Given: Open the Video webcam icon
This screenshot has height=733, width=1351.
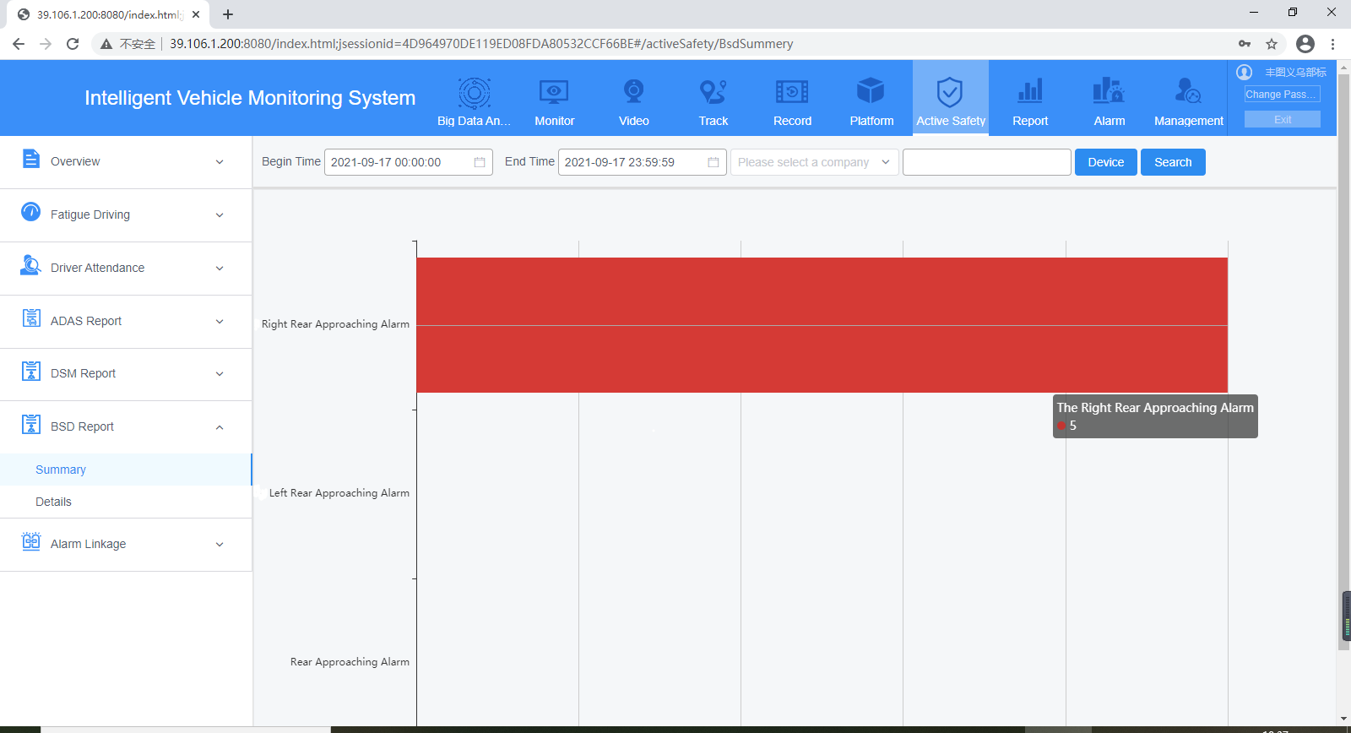Looking at the screenshot, I should pyautogui.click(x=633, y=91).
